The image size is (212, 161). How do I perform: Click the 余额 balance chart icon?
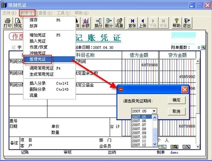pos(85,23)
